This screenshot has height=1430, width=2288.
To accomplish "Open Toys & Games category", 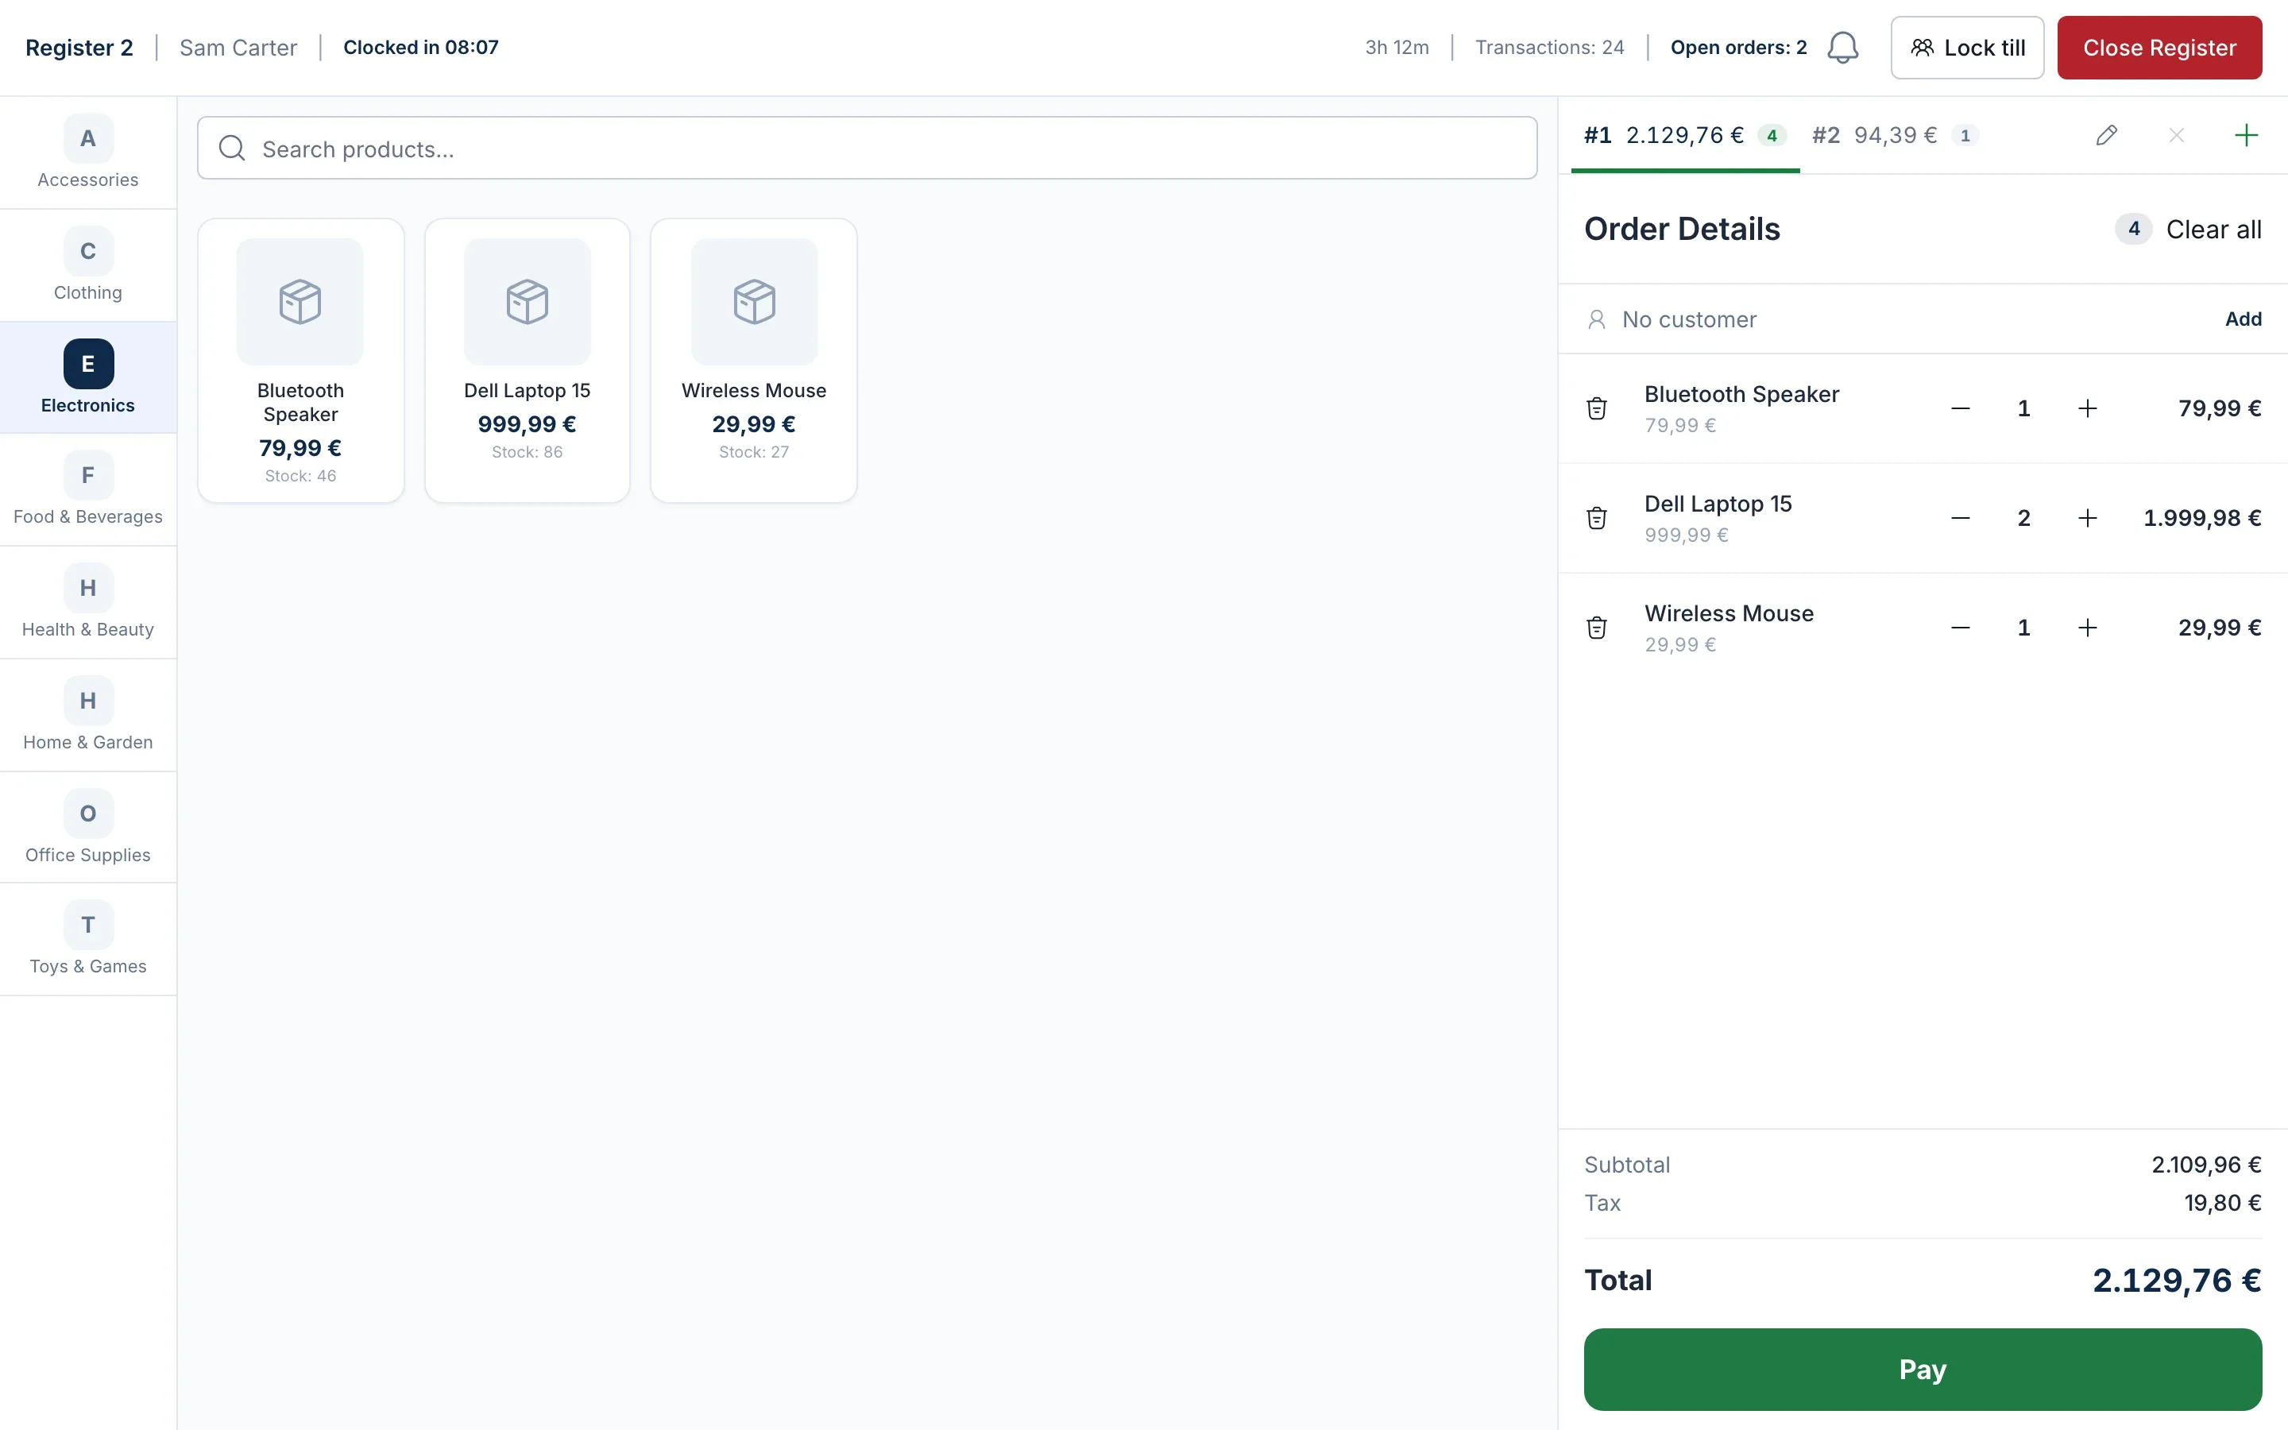I will pyautogui.click(x=88, y=939).
